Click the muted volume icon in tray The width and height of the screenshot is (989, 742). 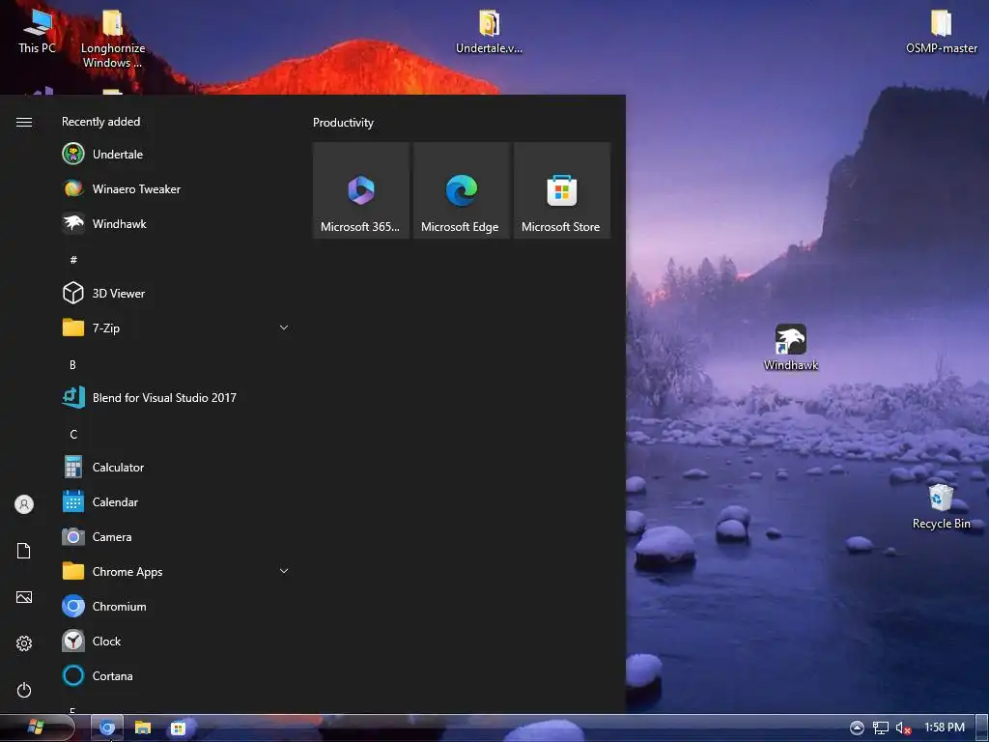903,728
